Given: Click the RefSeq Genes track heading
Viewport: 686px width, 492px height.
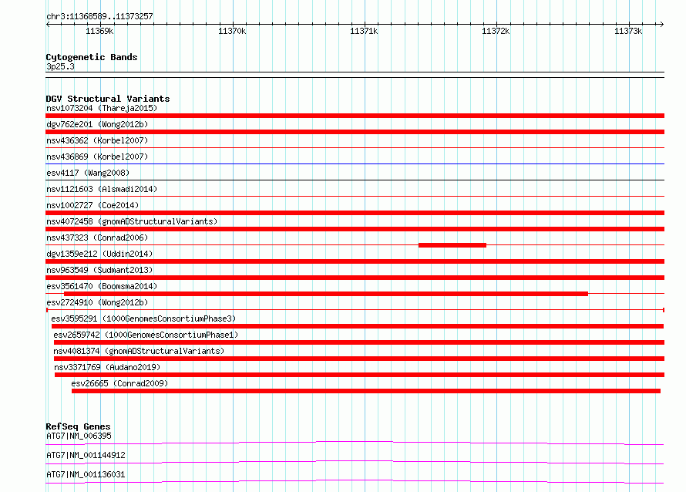Looking at the screenshot, I should coord(78,426).
